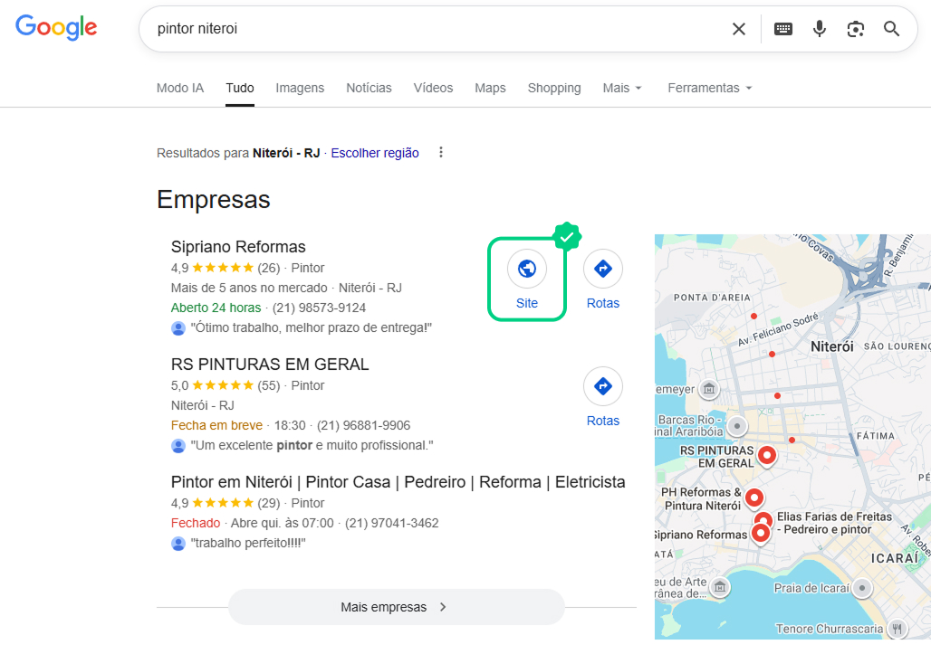The width and height of the screenshot is (931, 654).
Task: Expand more businesses with Mais empresas
Action: 396,607
